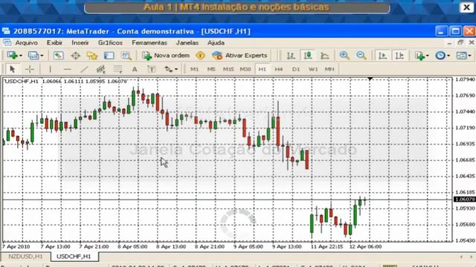The image size is (476, 267).
Task: Select the cursor arrow tool
Action: pos(13,69)
